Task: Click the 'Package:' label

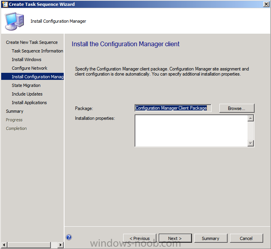Action: pyautogui.click(x=84, y=108)
